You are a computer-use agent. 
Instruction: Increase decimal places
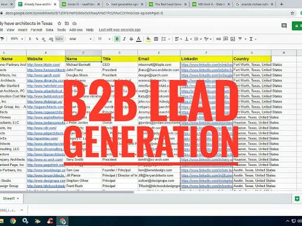click(51, 39)
